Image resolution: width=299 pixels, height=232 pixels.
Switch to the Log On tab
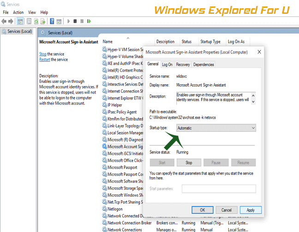(x=167, y=64)
